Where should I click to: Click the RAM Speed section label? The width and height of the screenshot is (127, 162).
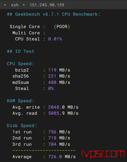coord(20,101)
